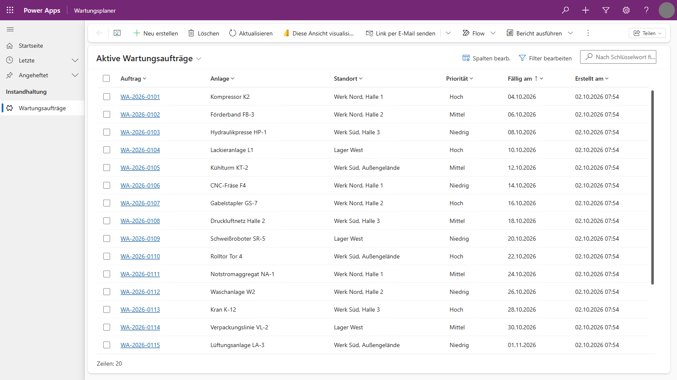Check the row WA-2026-0110 checkbox
Image resolution: width=677 pixels, height=380 pixels.
click(107, 256)
